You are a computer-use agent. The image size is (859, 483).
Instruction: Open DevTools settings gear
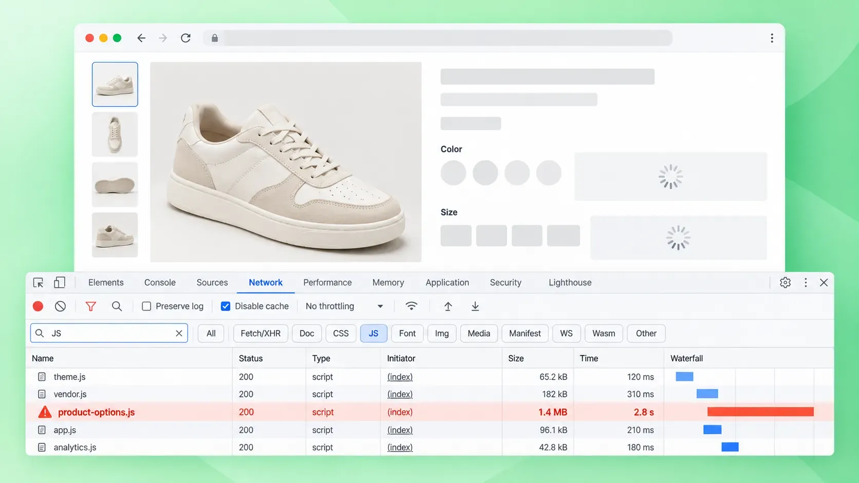click(785, 283)
